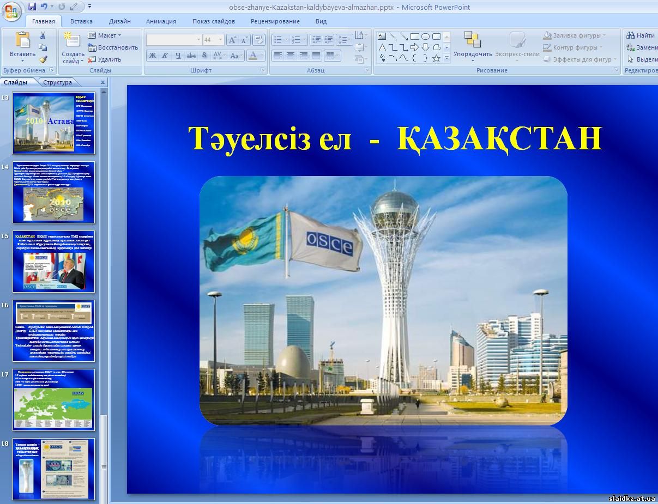
Task: Center the paragraph text
Action: click(x=291, y=56)
